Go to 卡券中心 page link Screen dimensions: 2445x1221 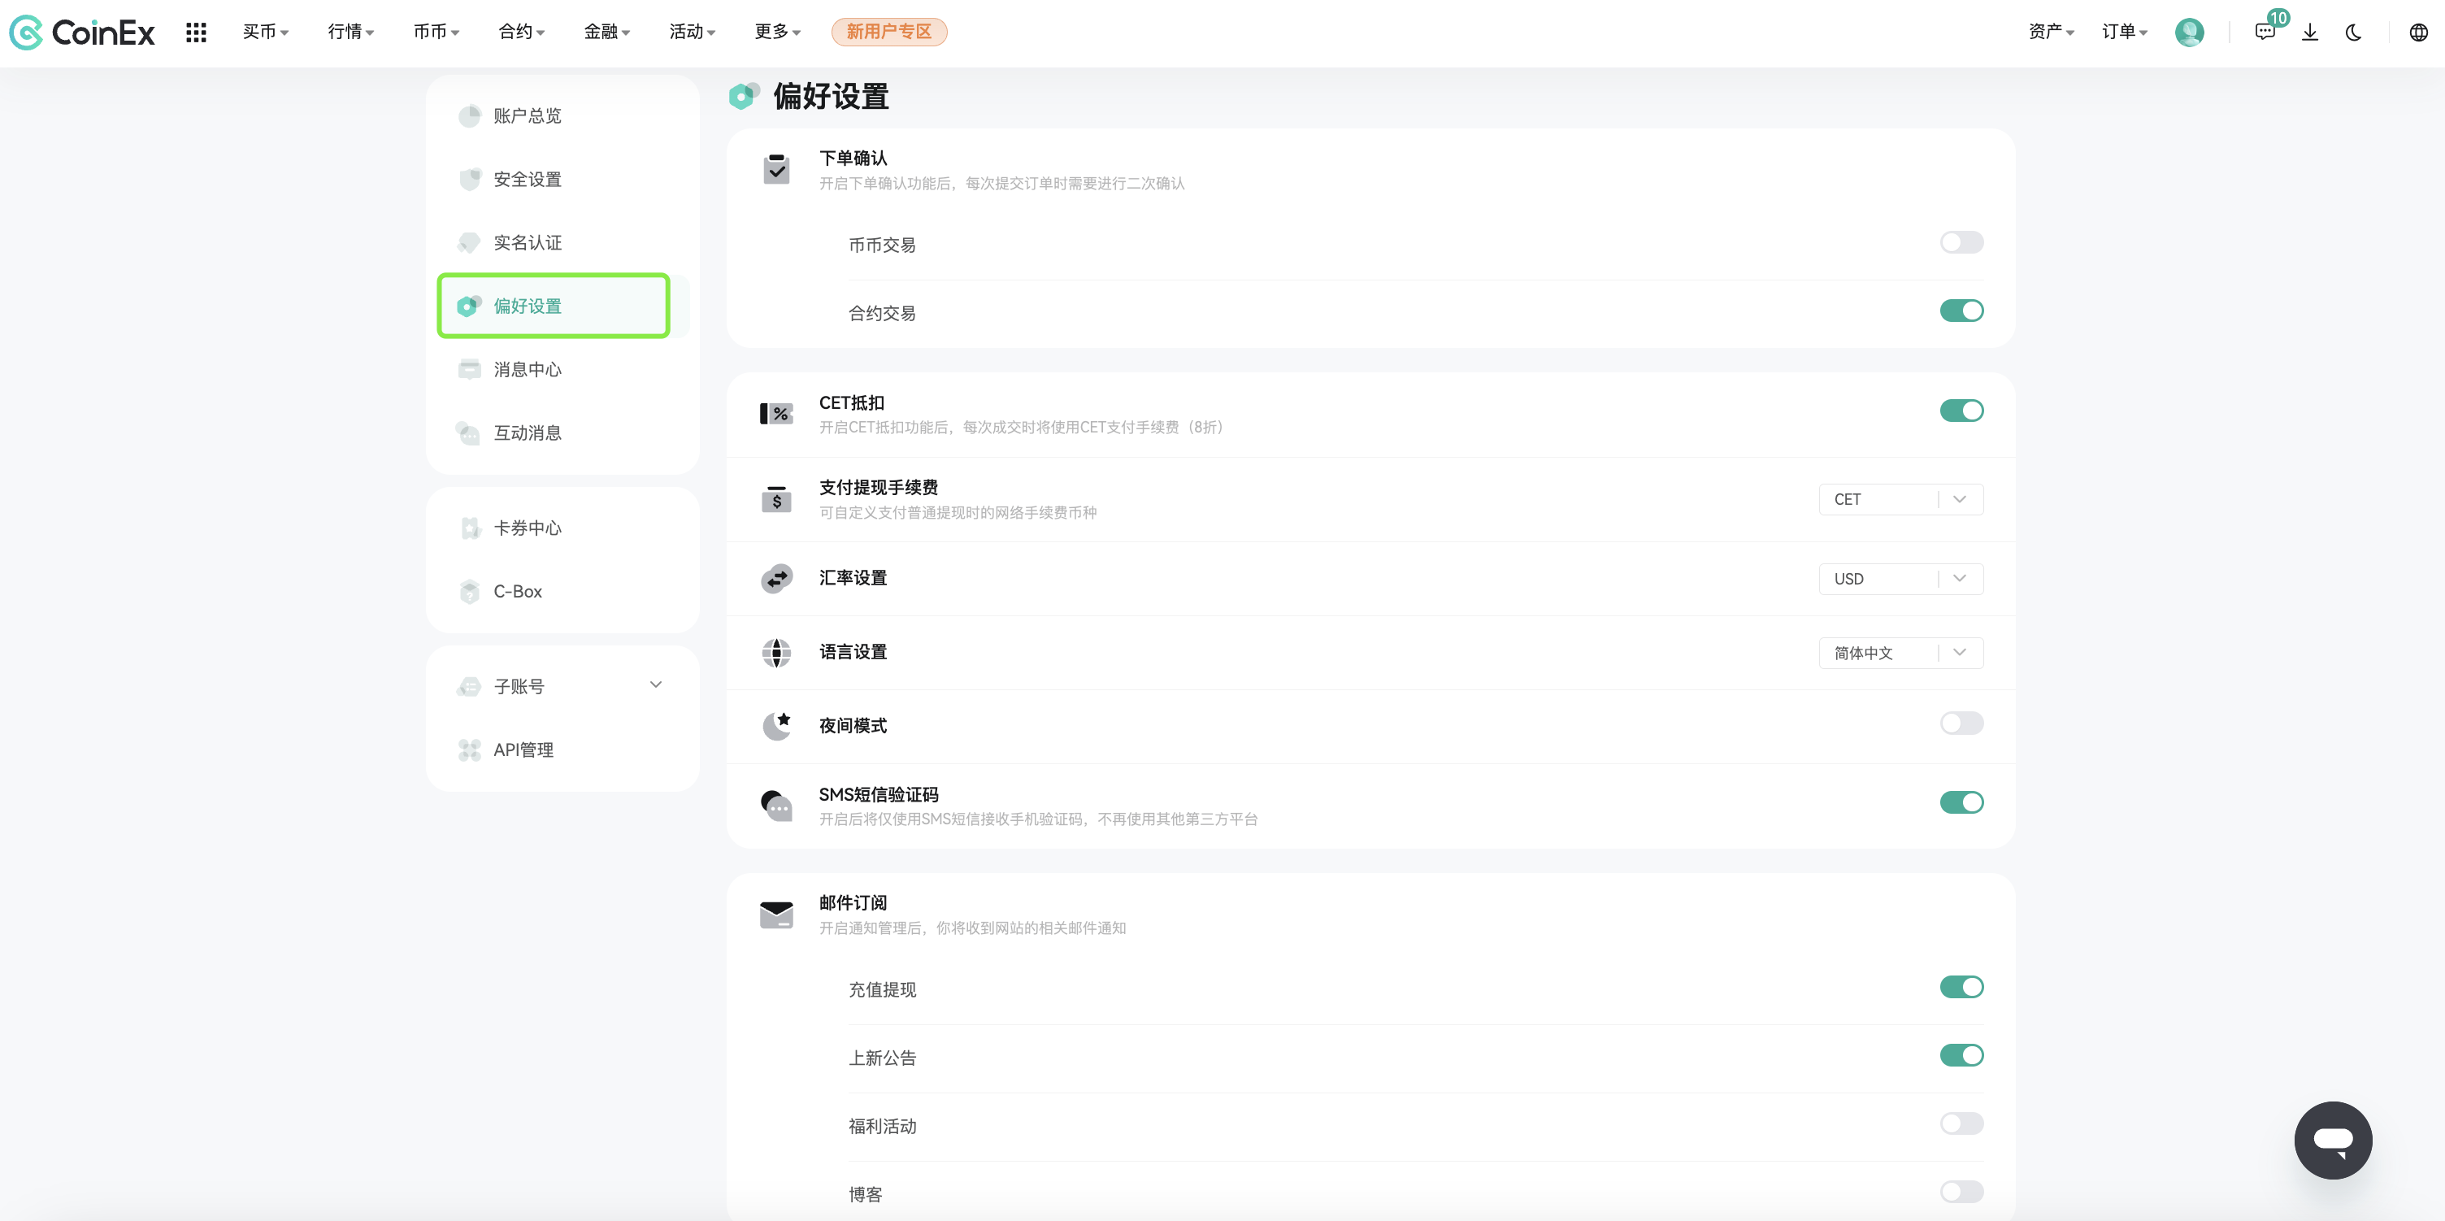(528, 528)
